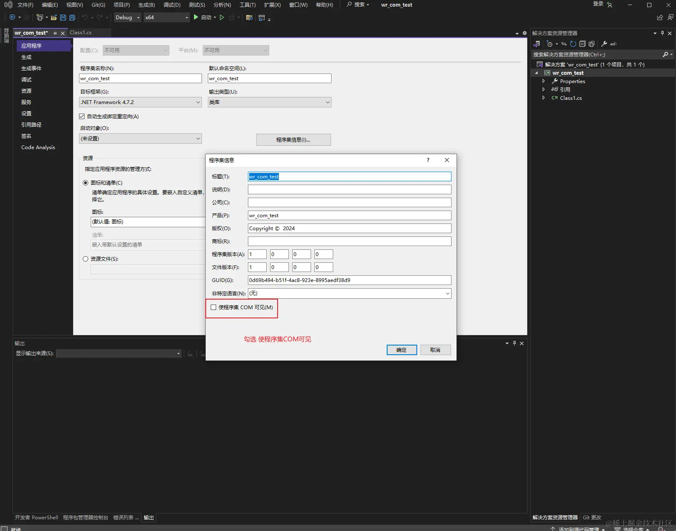Open the Extensions menu
Image resolution: width=676 pixels, height=531 pixels.
[272, 5]
